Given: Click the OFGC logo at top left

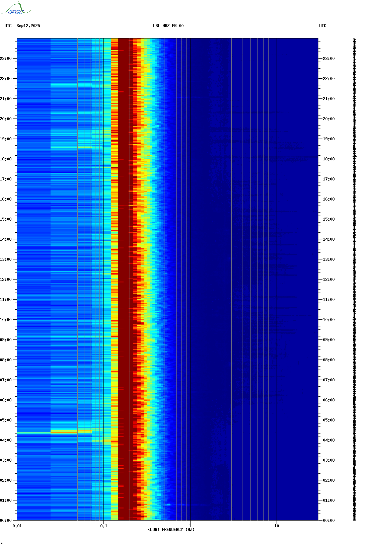Looking at the screenshot, I should [15, 8].
